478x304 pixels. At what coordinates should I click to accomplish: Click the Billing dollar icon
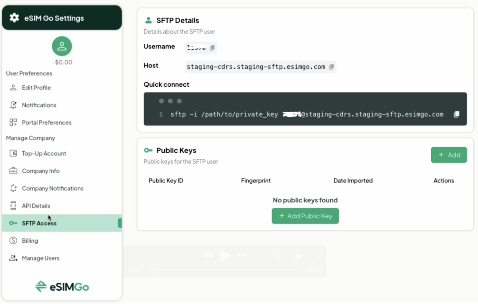pos(13,240)
